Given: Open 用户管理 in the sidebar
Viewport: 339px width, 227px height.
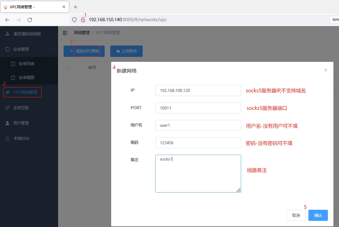Looking at the screenshot, I should [21, 123].
